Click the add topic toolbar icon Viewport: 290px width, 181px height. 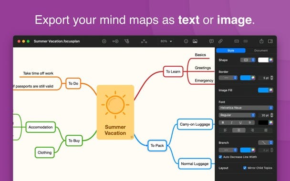coord(104,41)
